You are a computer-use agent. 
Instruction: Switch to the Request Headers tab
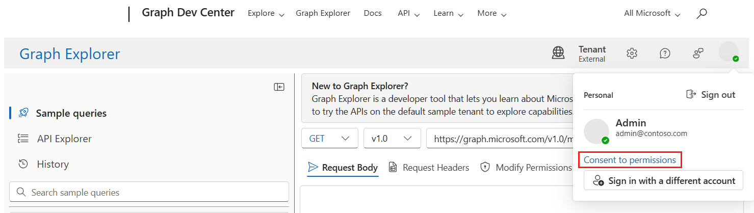[429, 168]
